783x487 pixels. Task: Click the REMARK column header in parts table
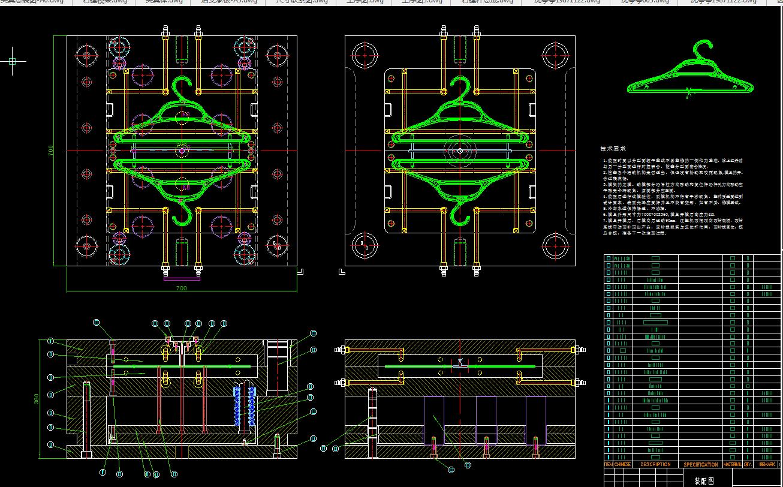click(x=767, y=464)
